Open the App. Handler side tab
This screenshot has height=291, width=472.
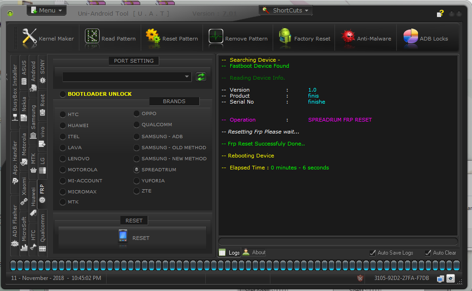15,162
